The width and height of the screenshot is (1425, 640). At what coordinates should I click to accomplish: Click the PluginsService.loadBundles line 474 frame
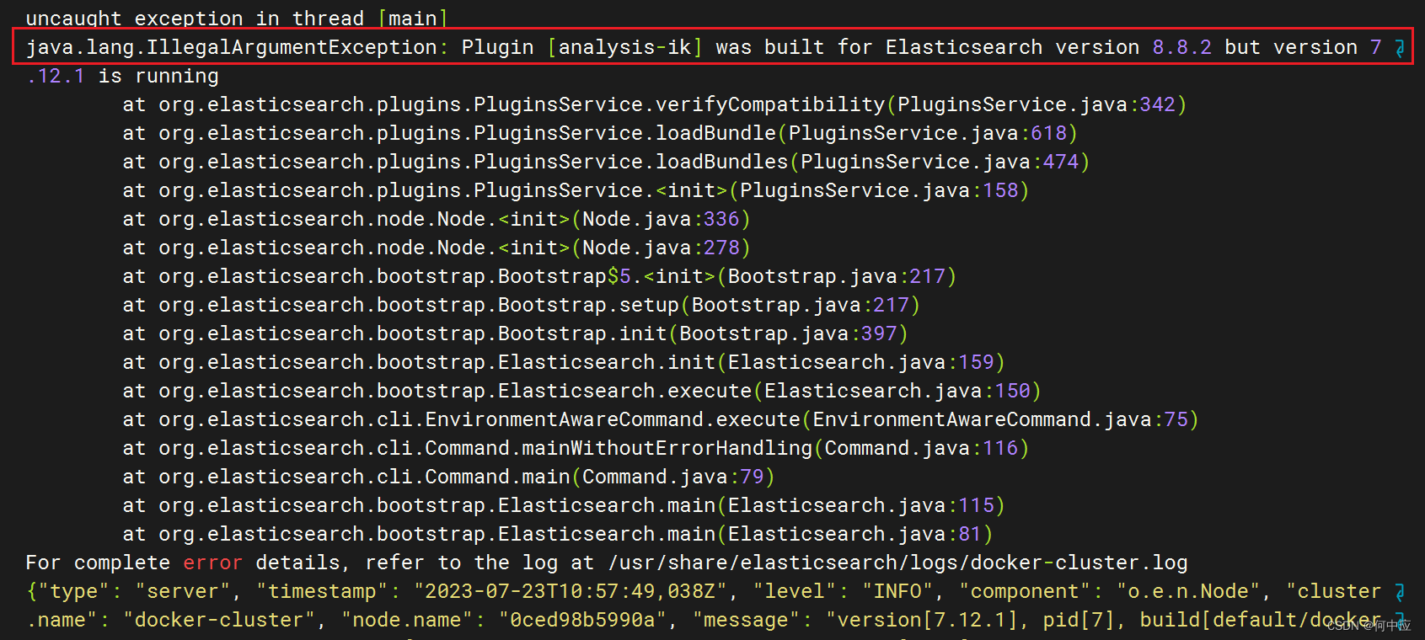(x=606, y=162)
